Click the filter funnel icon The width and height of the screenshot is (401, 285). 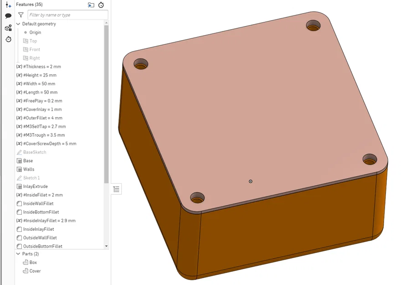point(21,15)
